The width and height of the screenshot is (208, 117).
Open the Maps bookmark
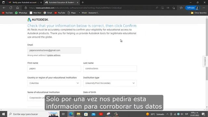tap(72, 13)
